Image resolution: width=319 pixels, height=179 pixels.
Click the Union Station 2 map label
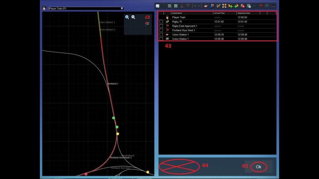tap(107, 30)
